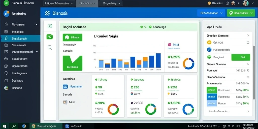
Task: Open the Nantianan link
Action: coord(76,86)
